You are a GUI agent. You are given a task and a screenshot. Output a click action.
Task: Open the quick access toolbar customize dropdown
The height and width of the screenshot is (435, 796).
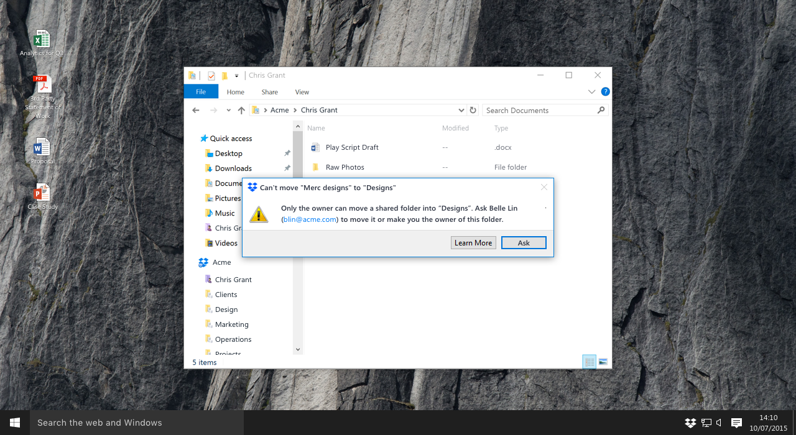tap(237, 76)
